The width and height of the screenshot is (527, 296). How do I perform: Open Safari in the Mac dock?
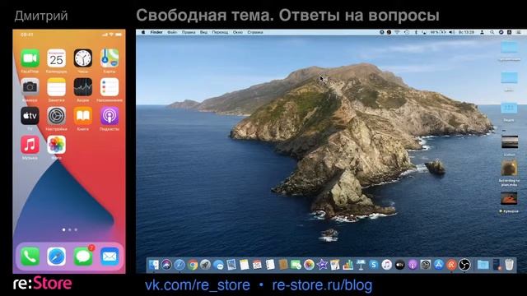coord(180,265)
